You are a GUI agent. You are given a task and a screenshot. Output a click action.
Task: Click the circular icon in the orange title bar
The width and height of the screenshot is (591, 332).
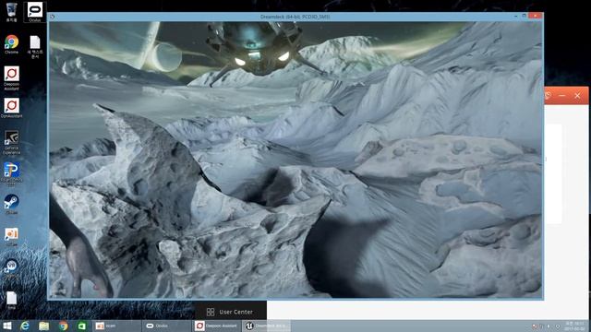point(548,96)
